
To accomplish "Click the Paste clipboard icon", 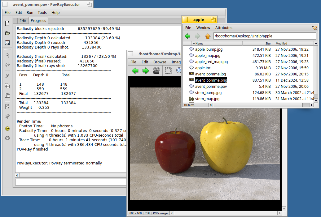I will [x=7, y=95].
